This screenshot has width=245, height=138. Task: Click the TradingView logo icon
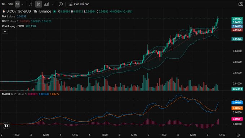pos(6,125)
